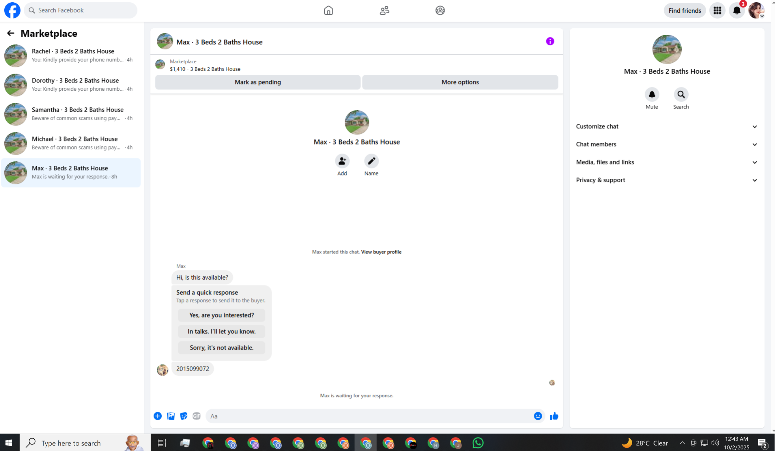This screenshot has height=451, width=775.
Task: Click the blue plus icon for more actions
Action: click(158, 416)
